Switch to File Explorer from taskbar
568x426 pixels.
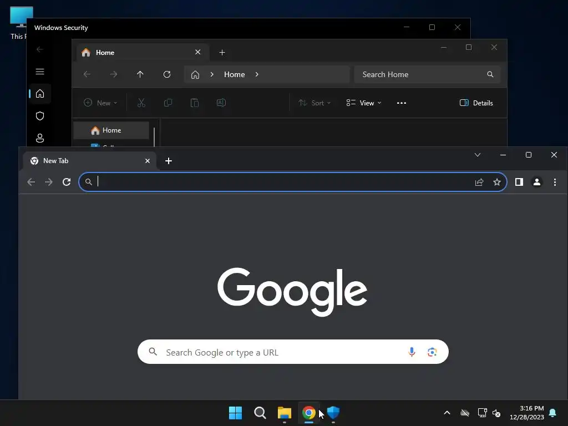285,413
